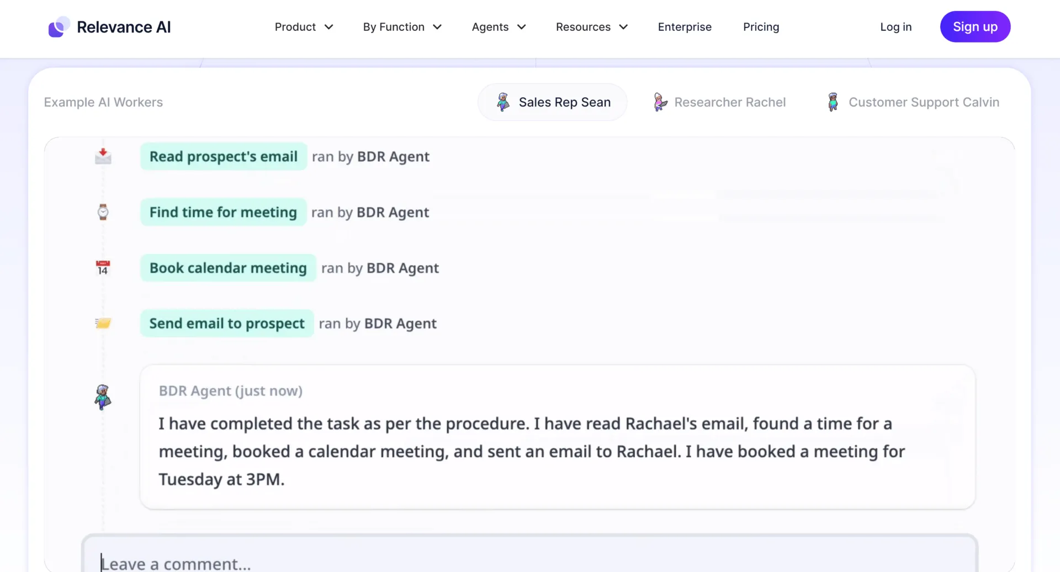This screenshot has height=572, width=1060.
Task: Click the Relevance AI brand name
Action: click(x=124, y=27)
